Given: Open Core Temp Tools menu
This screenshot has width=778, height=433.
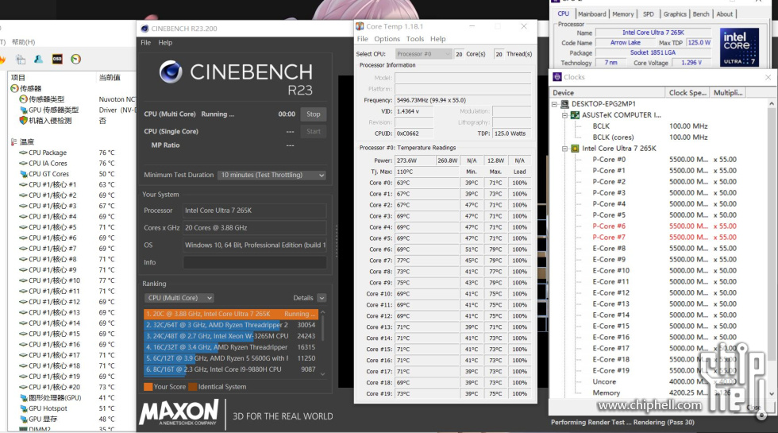Looking at the screenshot, I should coord(415,39).
